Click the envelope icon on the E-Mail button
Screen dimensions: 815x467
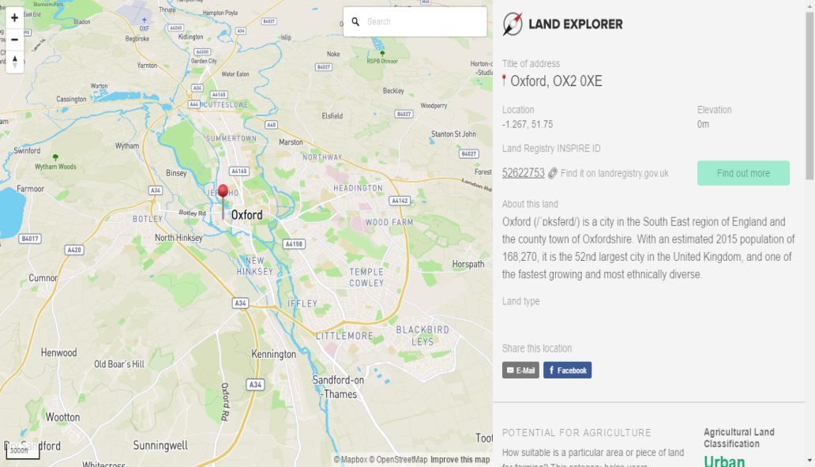510,370
